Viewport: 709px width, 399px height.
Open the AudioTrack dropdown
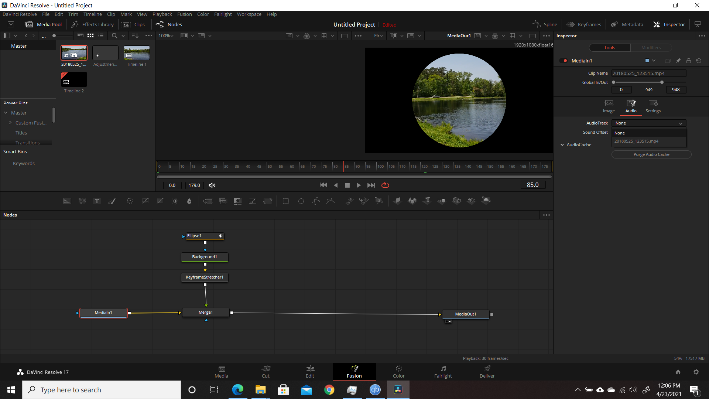pyautogui.click(x=649, y=123)
